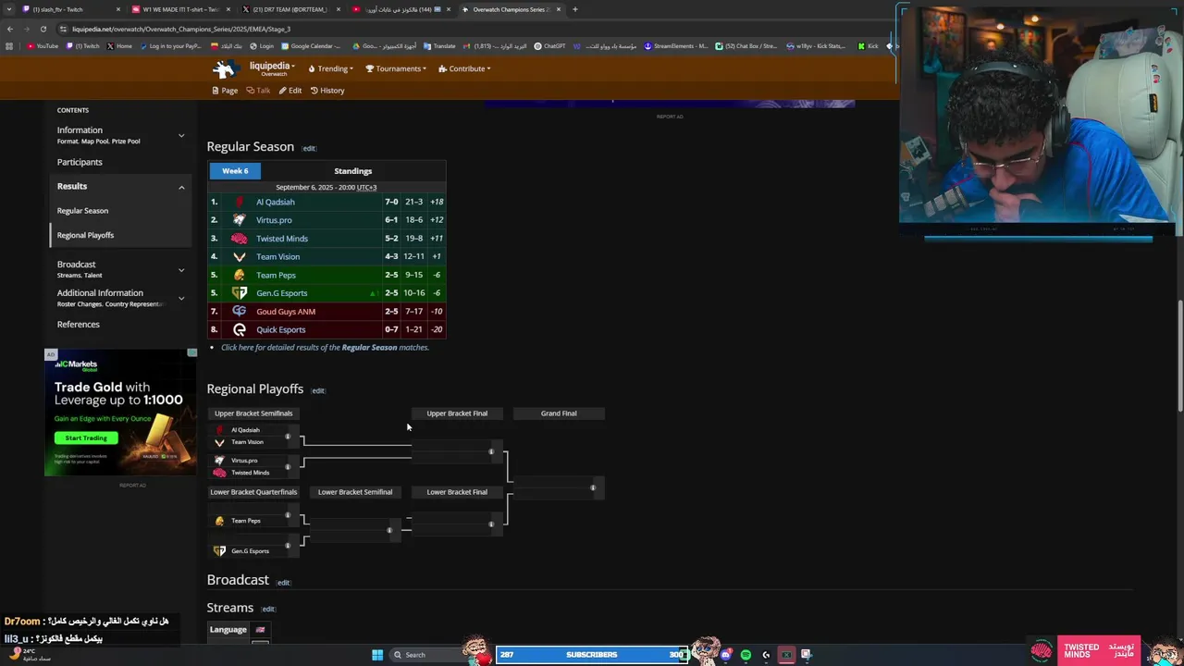Open ChatGPT bookmark
The image size is (1184, 666).
549,46
